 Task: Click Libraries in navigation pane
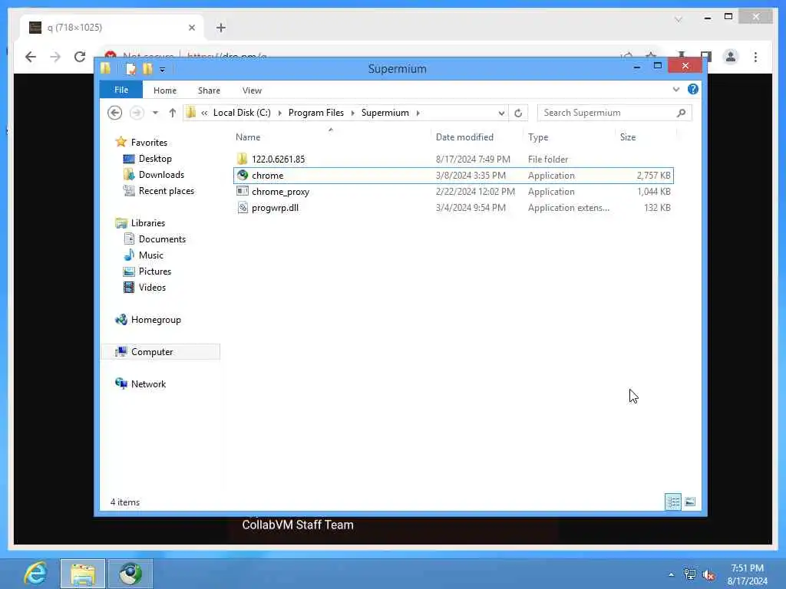(148, 223)
